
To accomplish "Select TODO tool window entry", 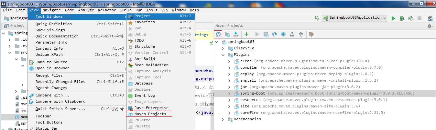I will 161,40.
